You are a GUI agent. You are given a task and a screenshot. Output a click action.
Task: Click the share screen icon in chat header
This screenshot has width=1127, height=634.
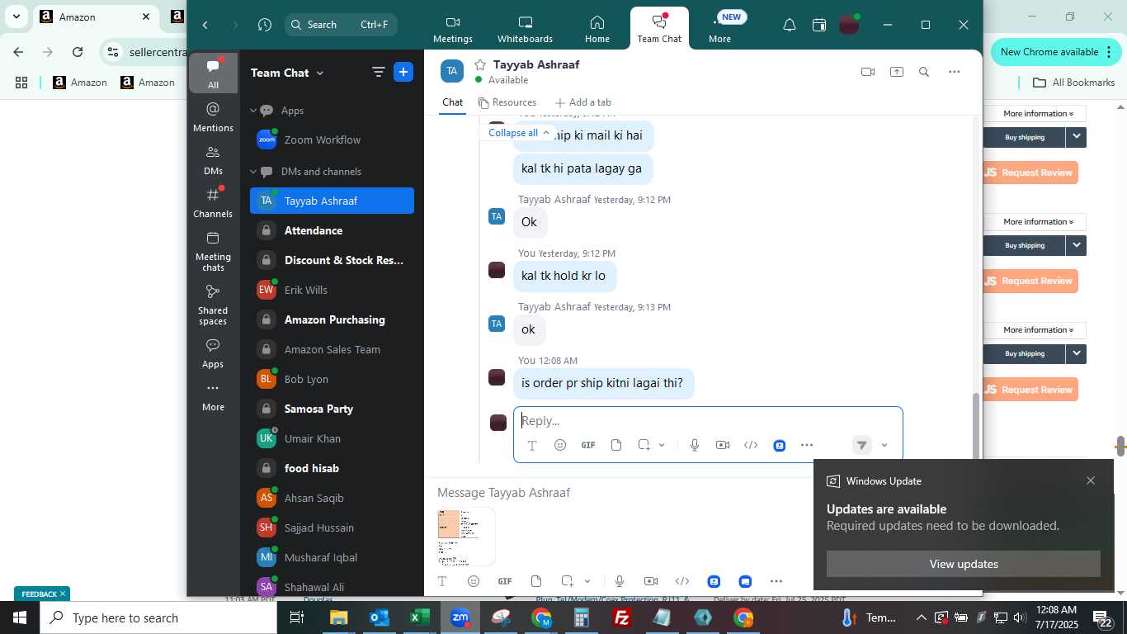(897, 72)
